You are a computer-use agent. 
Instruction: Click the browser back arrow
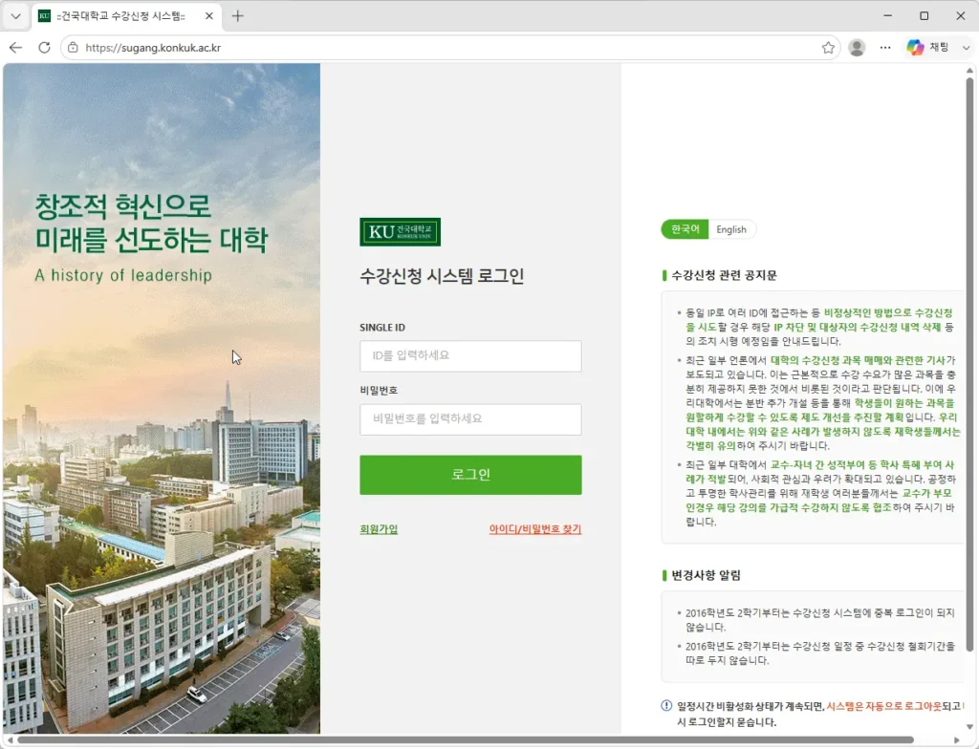pos(15,48)
